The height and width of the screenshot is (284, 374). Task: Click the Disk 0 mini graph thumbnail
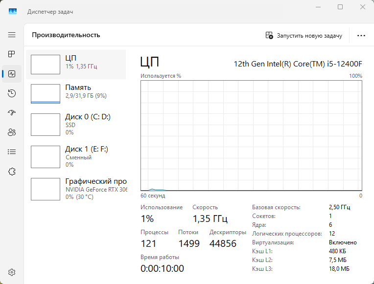(x=45, y=124)
